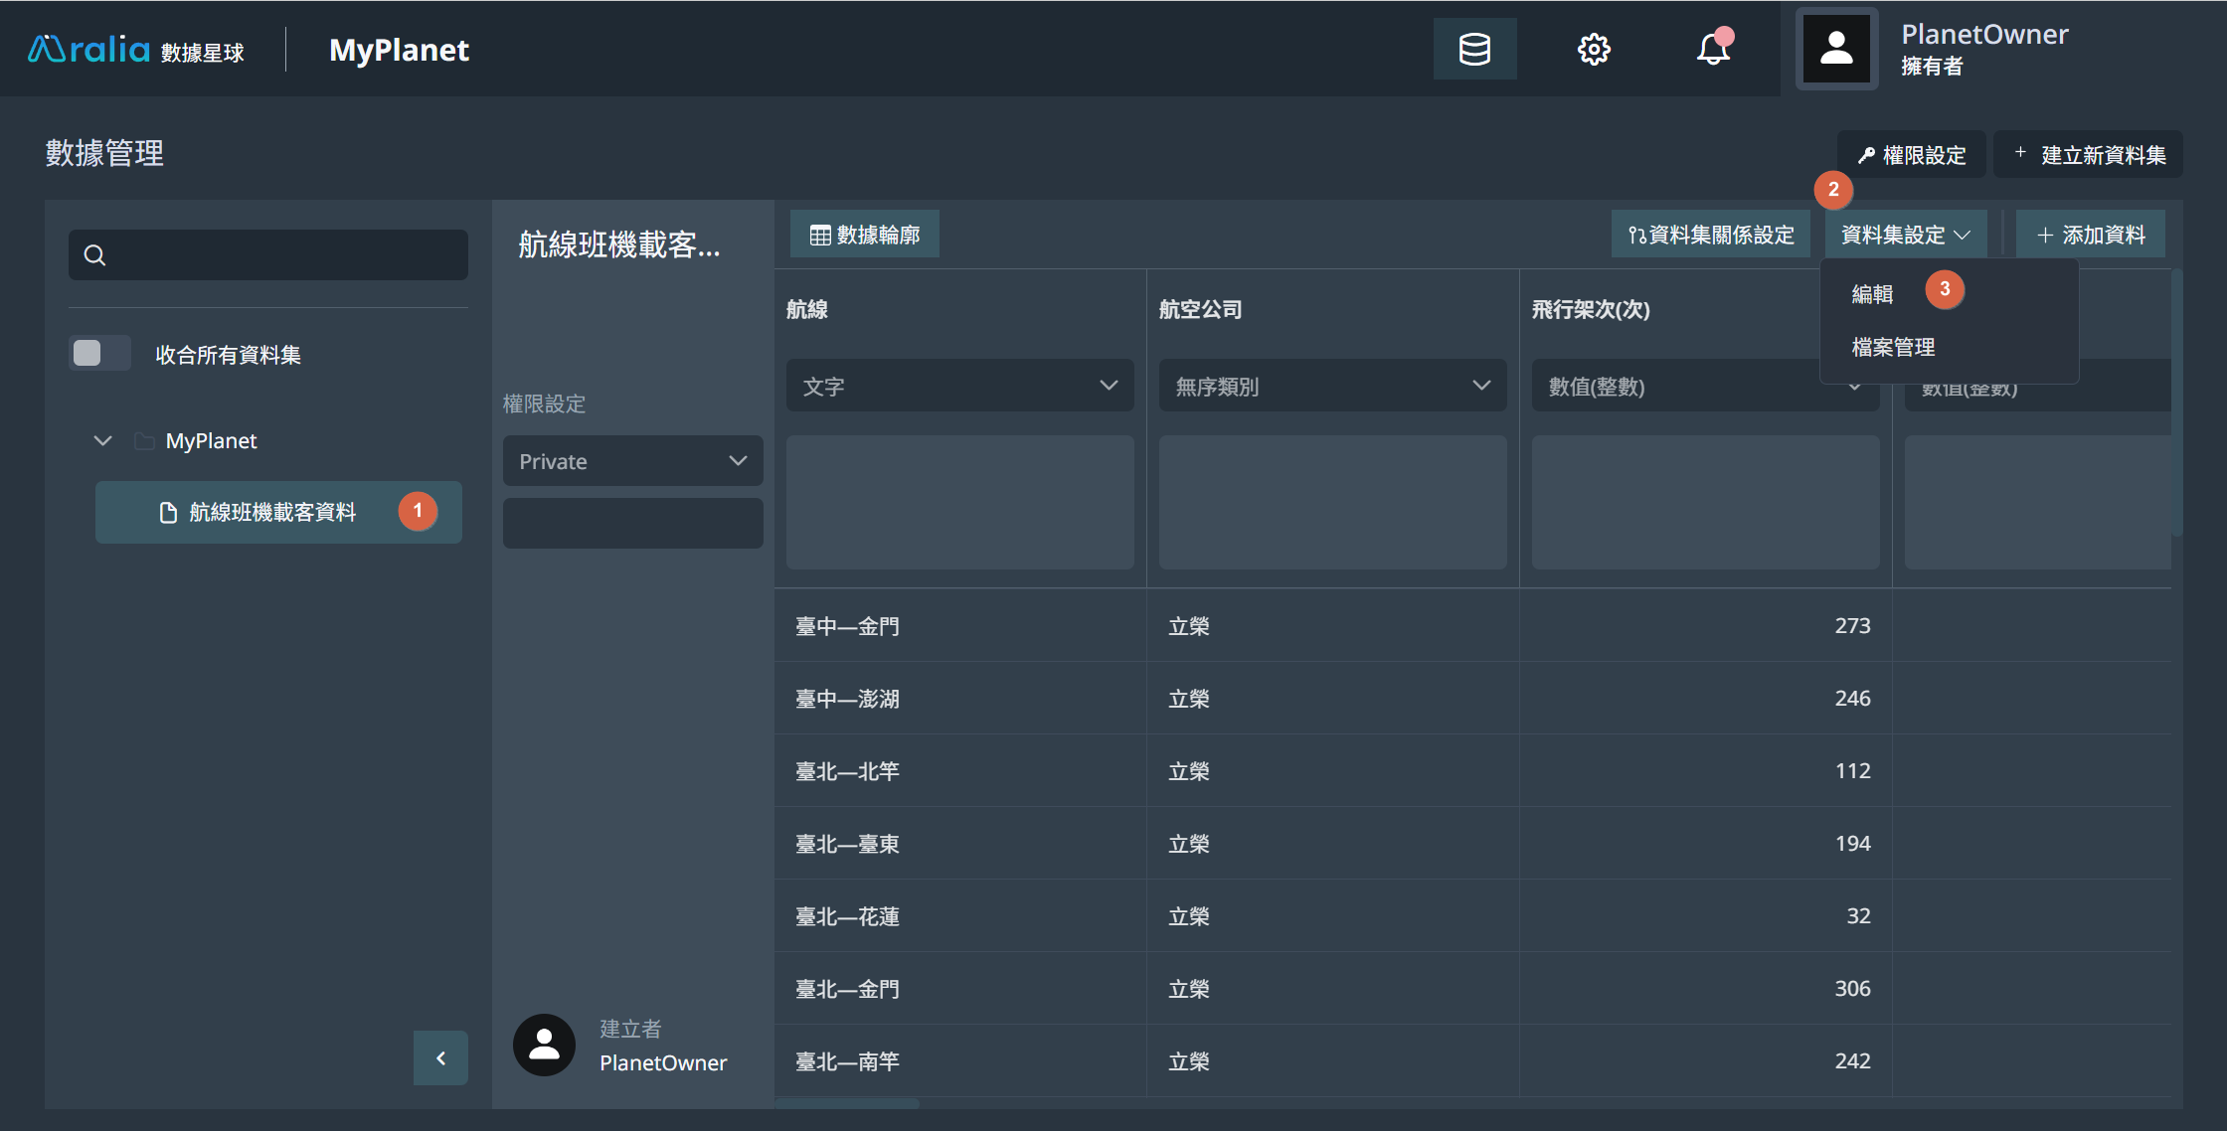Click the horizontal scrollbar under the table

(847, 1103)
